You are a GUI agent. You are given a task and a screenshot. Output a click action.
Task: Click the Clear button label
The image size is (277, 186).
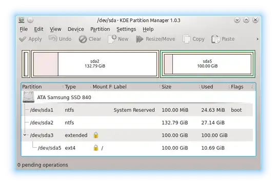click(95, 39)
